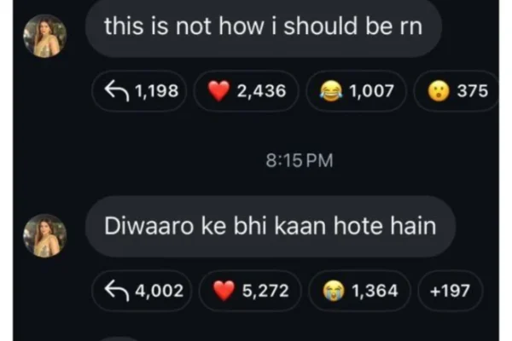Toggle the laughing reaction count 1,007
This screenshot has height=341, width=512.
pyautogui.click(x=371, y=91)
